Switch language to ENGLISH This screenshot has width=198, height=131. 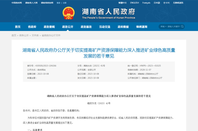[x=134, y=3]
